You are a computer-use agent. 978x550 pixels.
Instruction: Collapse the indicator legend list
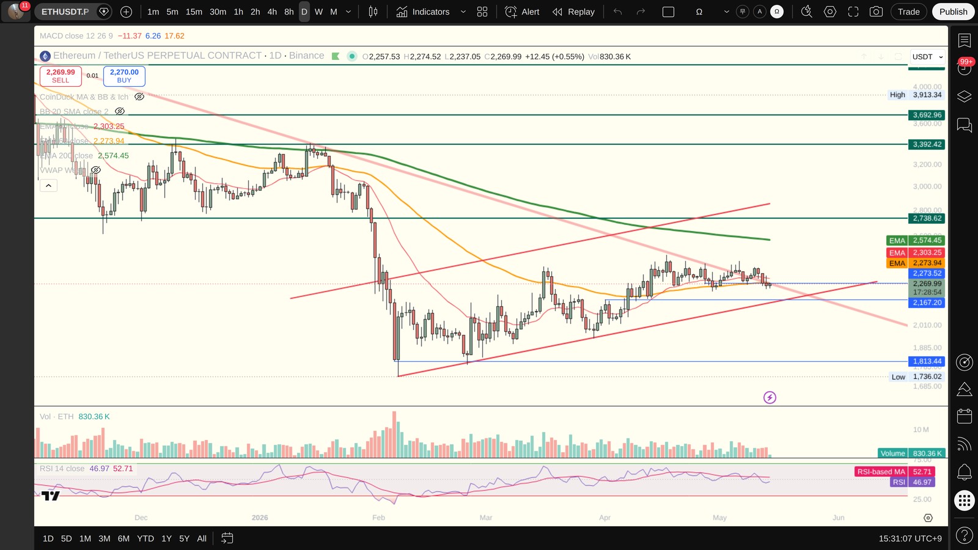coord(49,185)
